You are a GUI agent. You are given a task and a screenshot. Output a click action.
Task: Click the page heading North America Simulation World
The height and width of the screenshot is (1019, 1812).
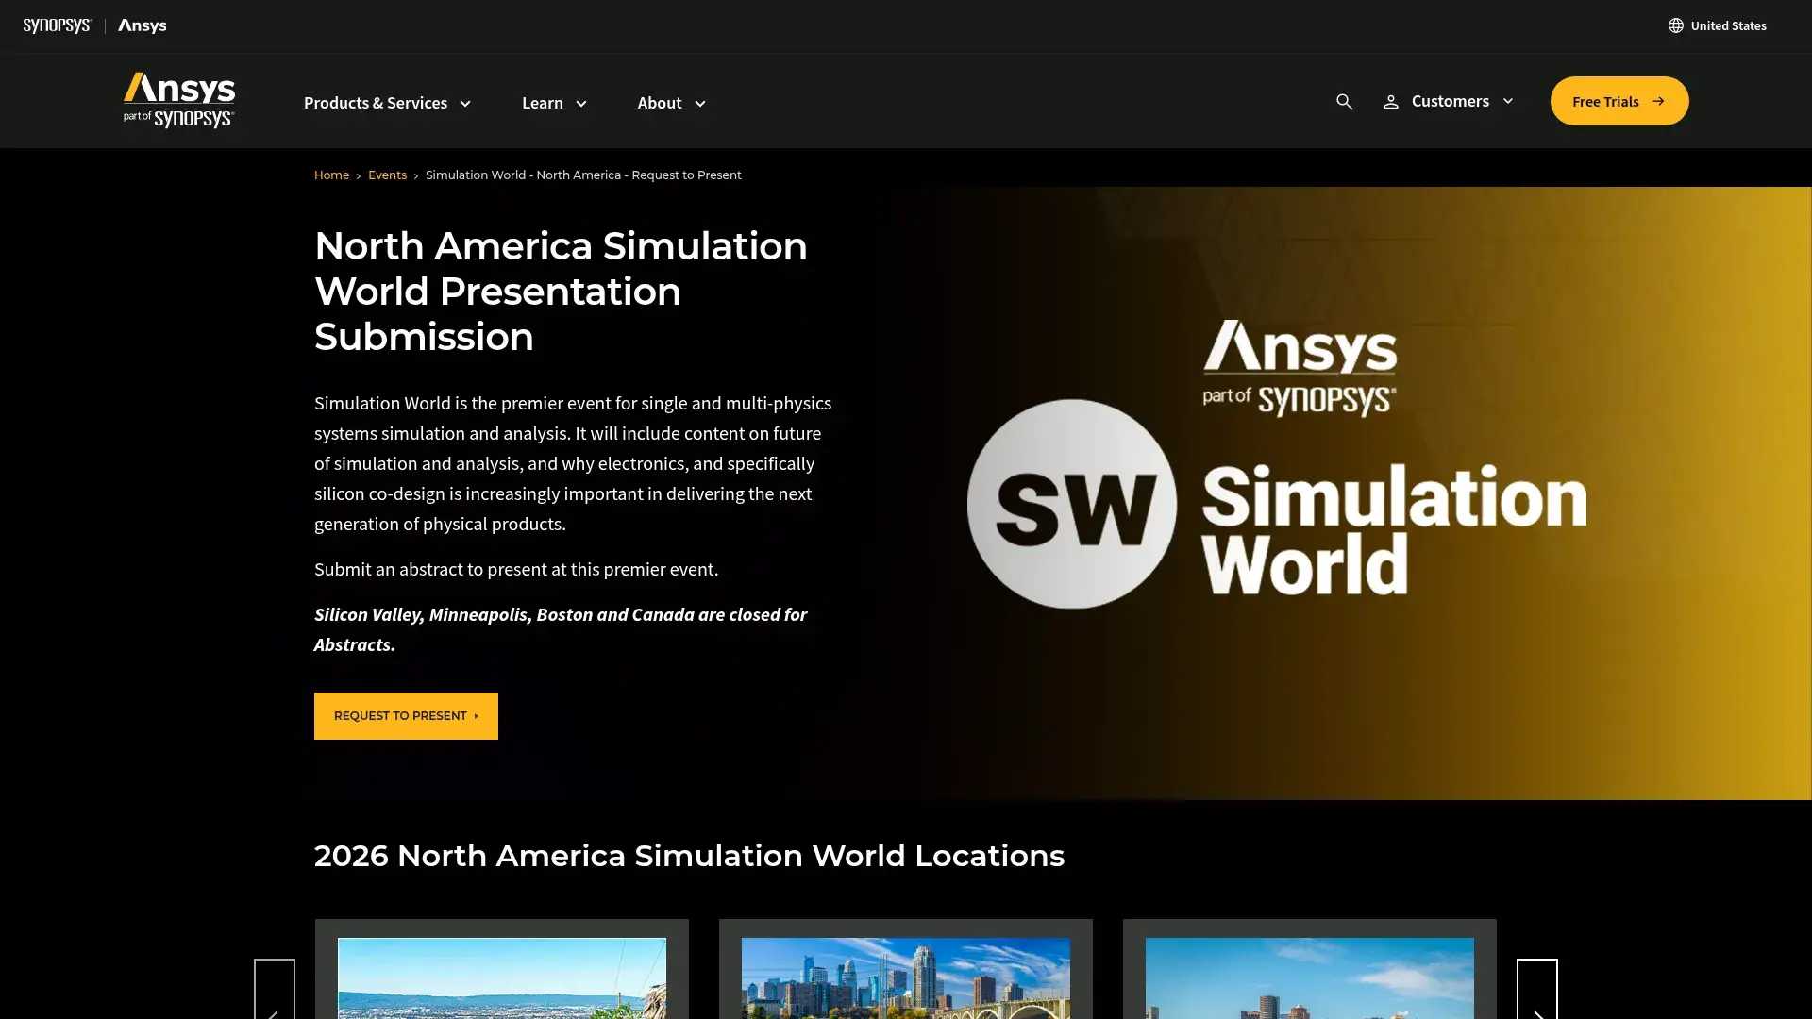pos(561,292)
